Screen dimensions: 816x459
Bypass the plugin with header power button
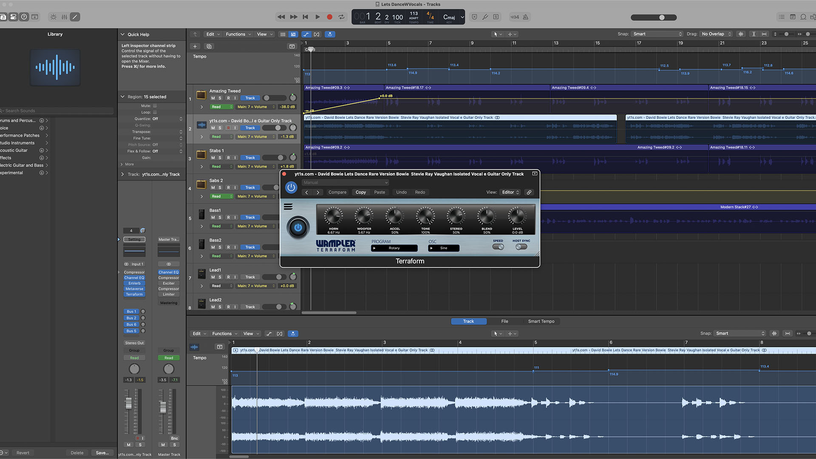[291, 187]
